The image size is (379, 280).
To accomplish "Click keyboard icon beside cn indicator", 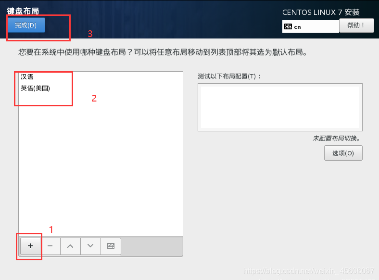I will pos(288,26).
